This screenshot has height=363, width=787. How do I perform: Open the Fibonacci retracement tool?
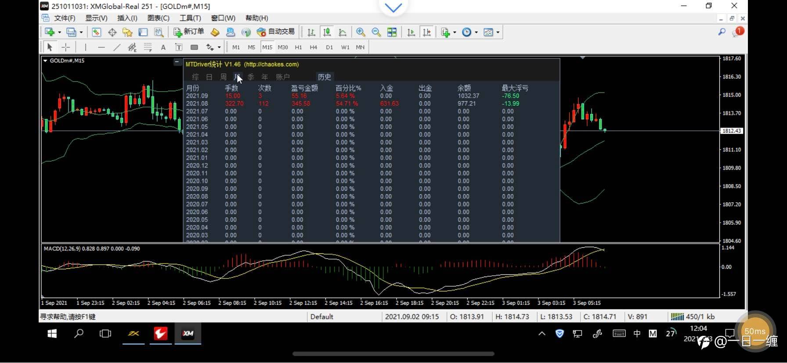148,47
